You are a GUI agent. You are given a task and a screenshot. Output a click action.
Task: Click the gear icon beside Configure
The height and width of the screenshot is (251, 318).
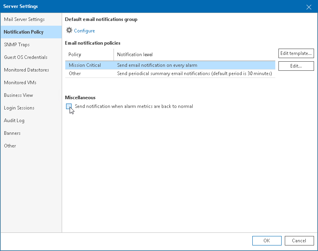(x=69, y=30)
